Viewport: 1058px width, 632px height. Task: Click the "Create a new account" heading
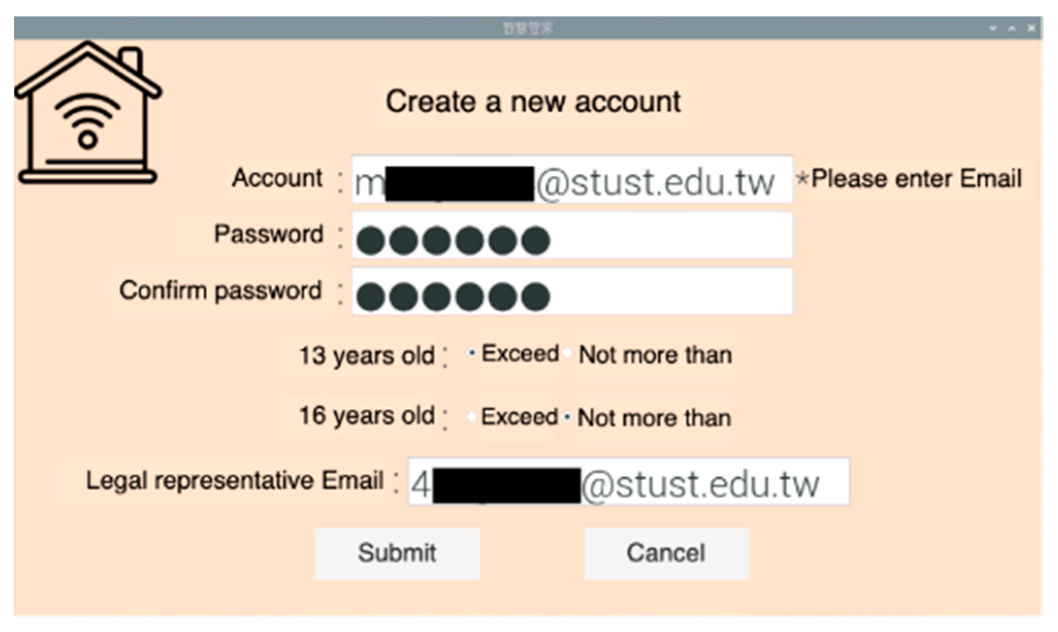click(x=533, y=102)
